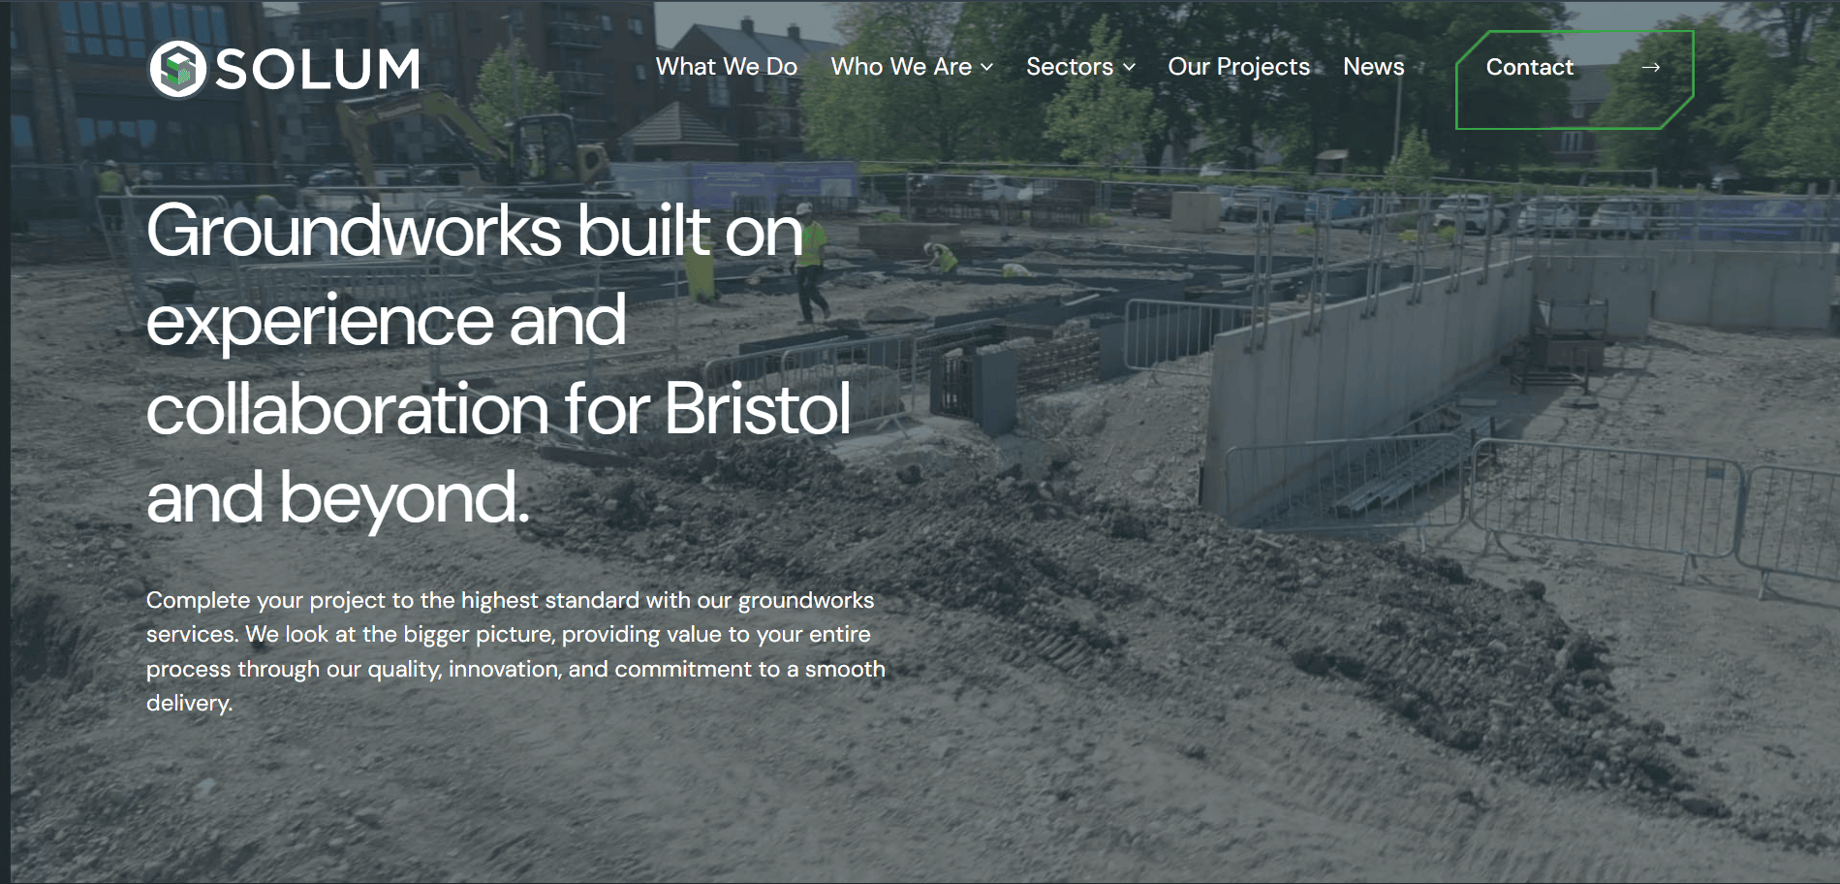Click the SOLUM wordmark text
The image size is (1840, 884).
(318, 70)
